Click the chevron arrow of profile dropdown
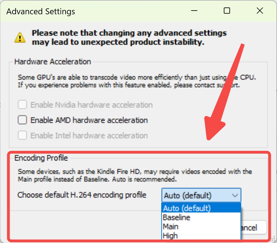 point(235,196)
